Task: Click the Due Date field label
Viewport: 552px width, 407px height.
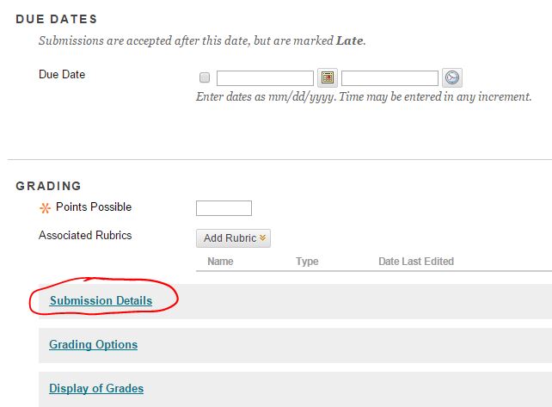Action: tap(62, 74)
